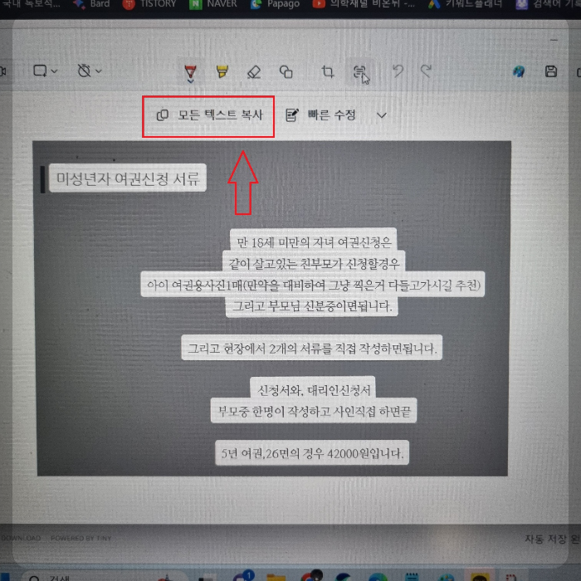Screen dimensions: 581x581
Task: Save the snip with floppy disk icon
Action: tap(551, 71)
